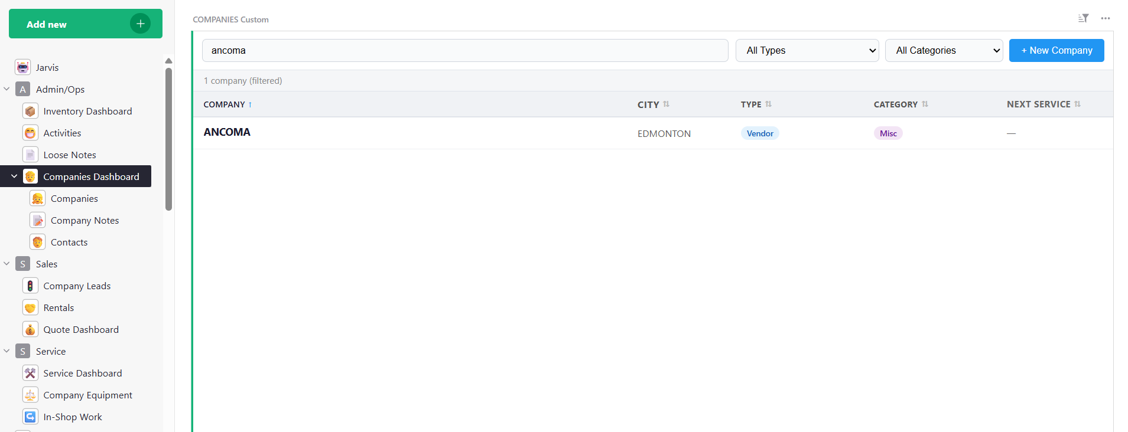Click the + New Company button
The width and height of the screenshot is (1128, 432).
(x=1056, y=51)
